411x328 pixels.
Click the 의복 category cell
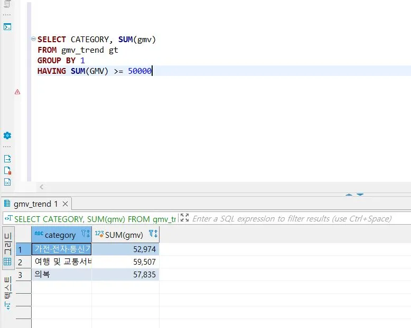pos(62,274)
